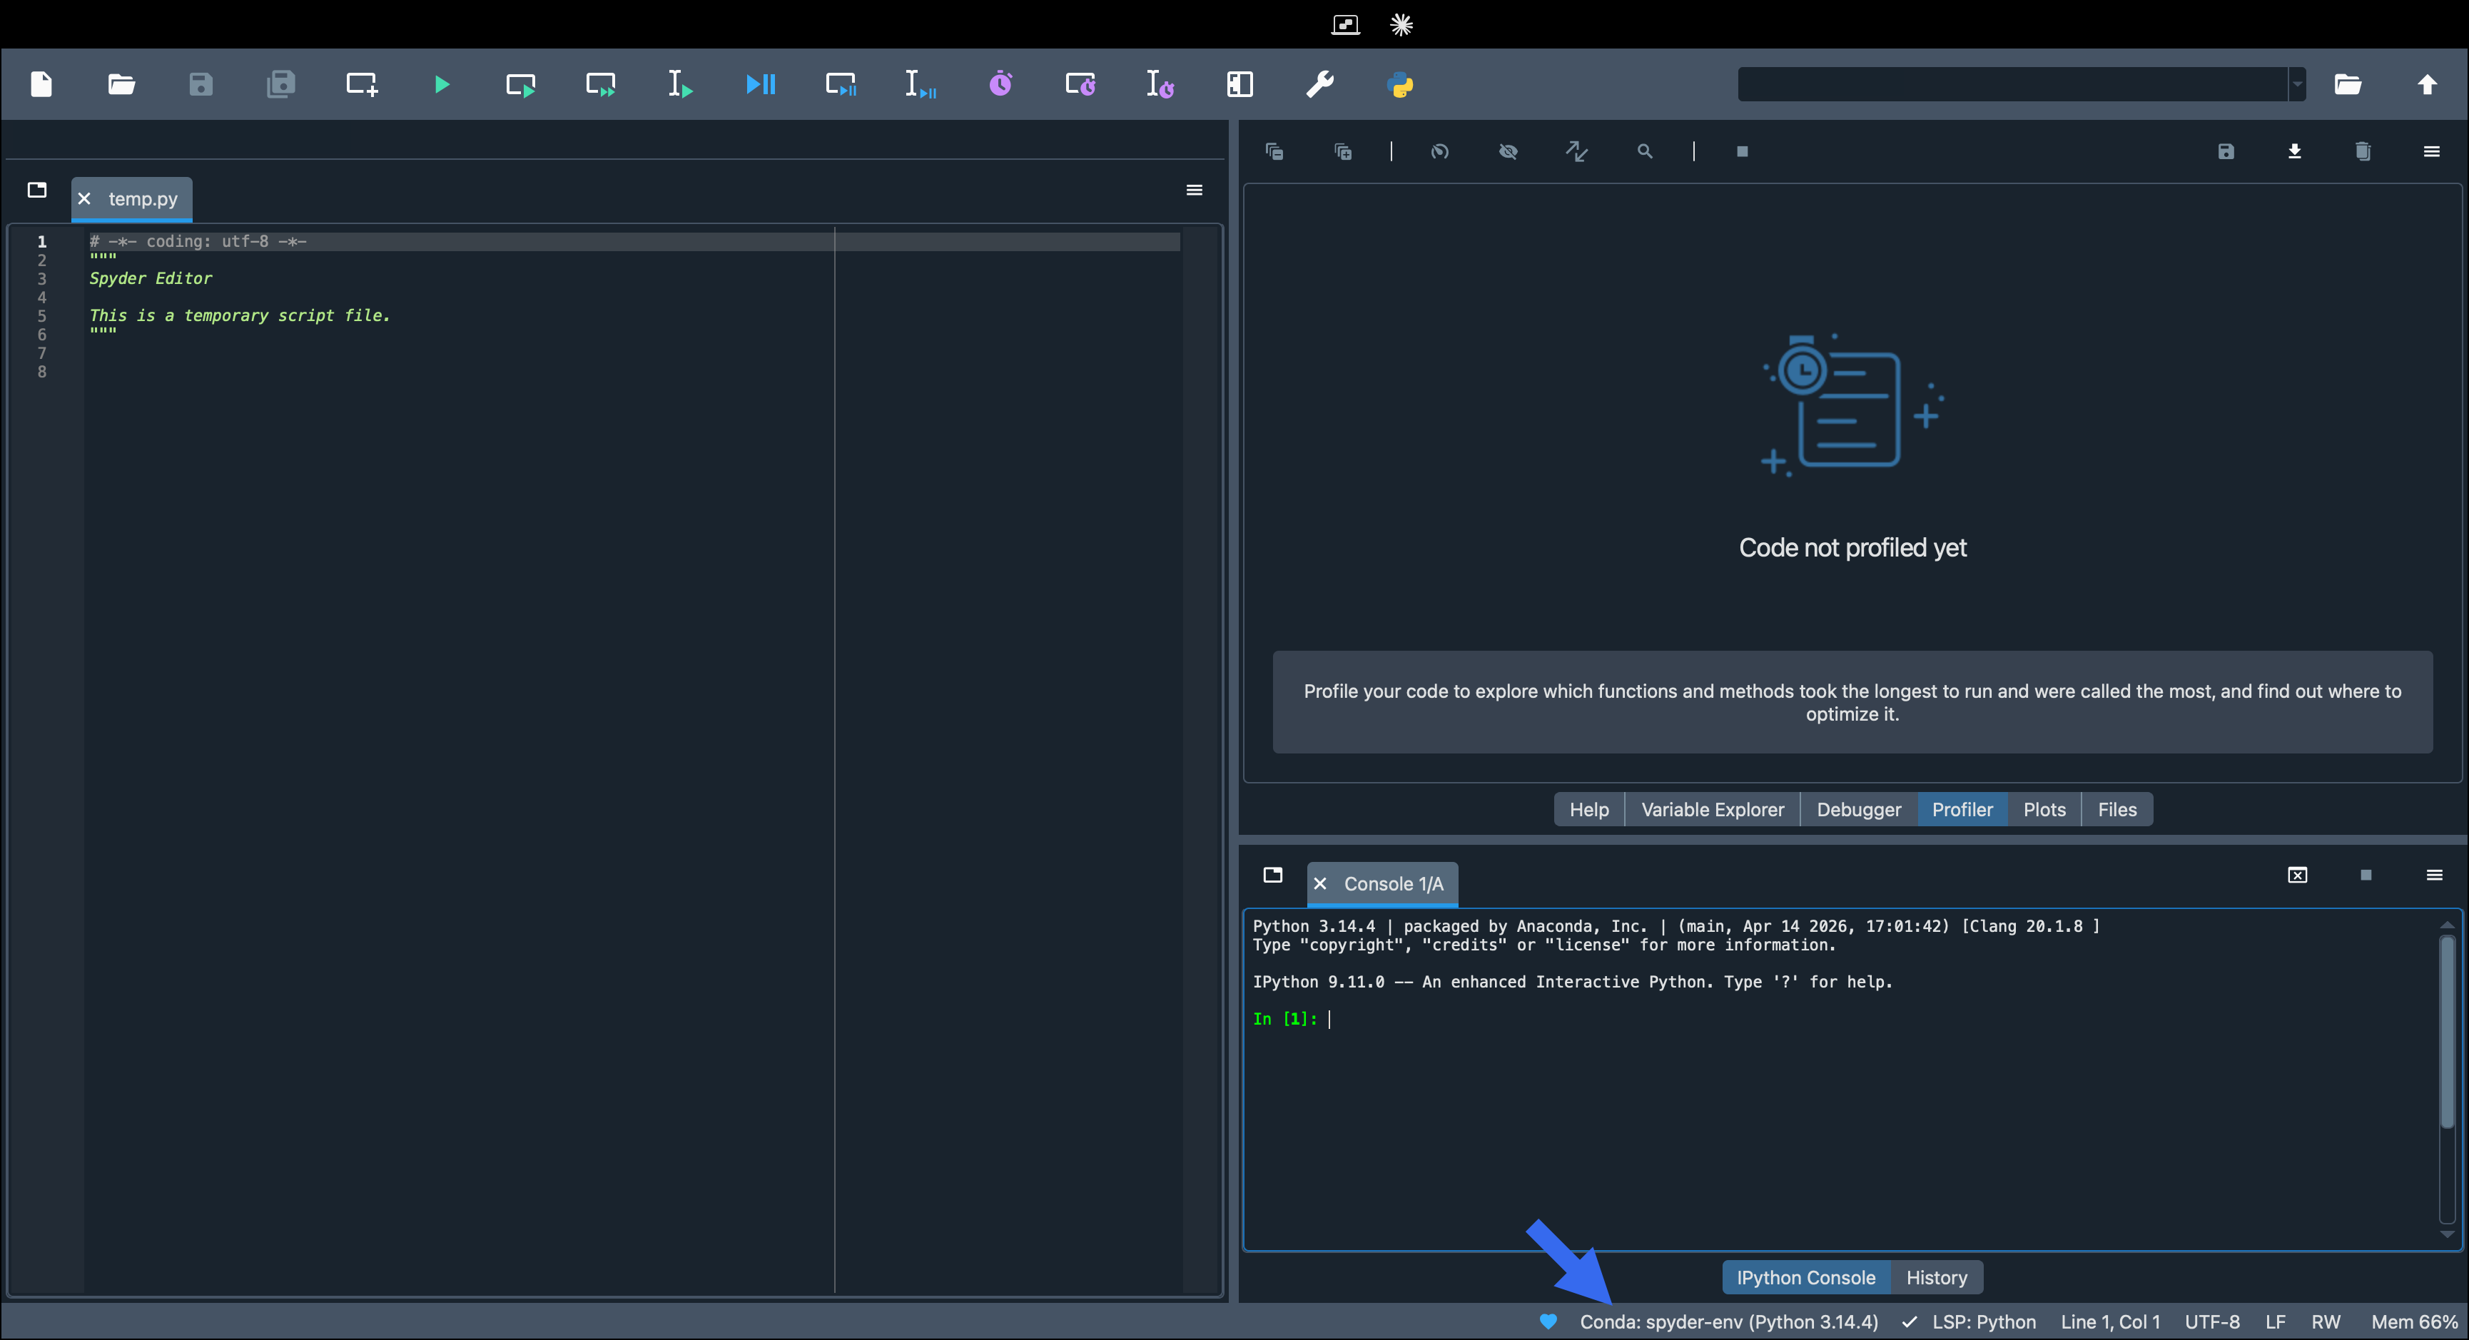Create a new file from the toolbar
Image resolution: width=2469 pixels, height=1340 pixels.
pos(41,84)
